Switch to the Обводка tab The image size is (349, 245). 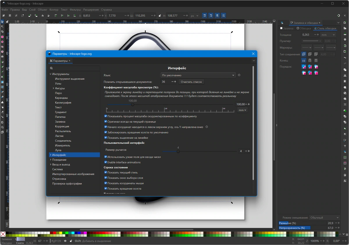tap(304, 29)
